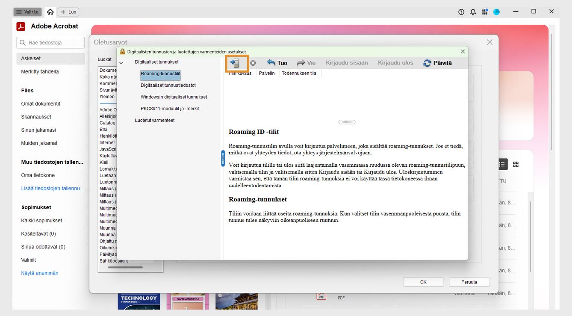Click the red PDF file icon
The image size is (572, 316).
[321, 296]
